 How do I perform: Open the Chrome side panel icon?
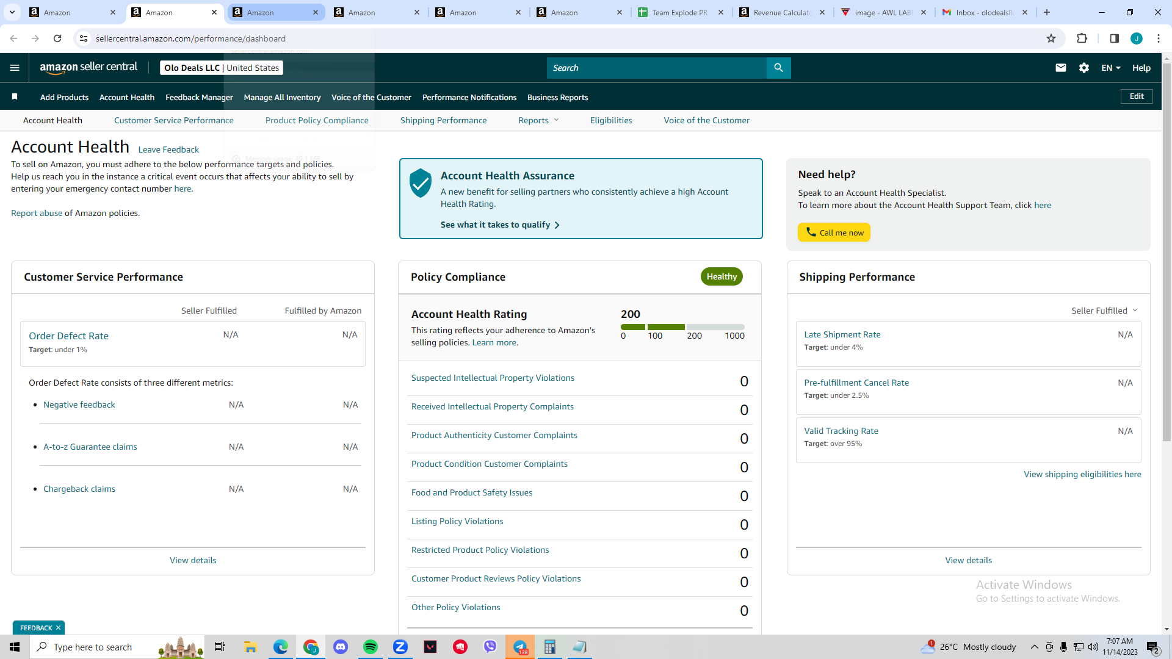point(1115,38)
